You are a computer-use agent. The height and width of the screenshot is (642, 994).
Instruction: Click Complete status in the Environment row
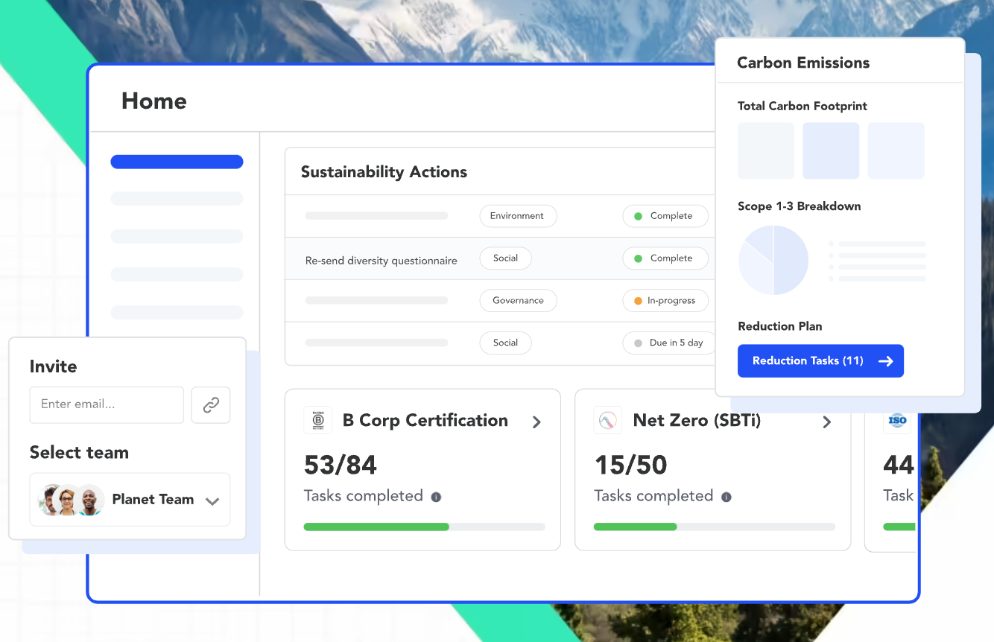point(665,216)
